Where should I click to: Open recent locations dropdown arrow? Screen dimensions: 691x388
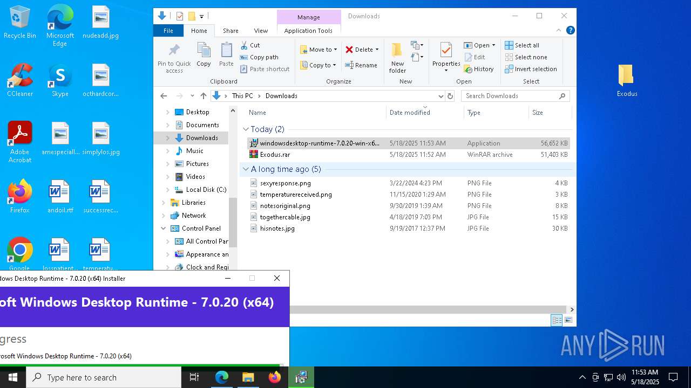click(x=192, y=96)
